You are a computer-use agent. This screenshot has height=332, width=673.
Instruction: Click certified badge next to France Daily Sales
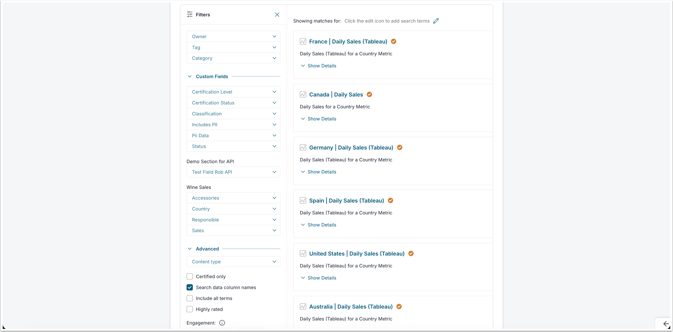point(394,41)
